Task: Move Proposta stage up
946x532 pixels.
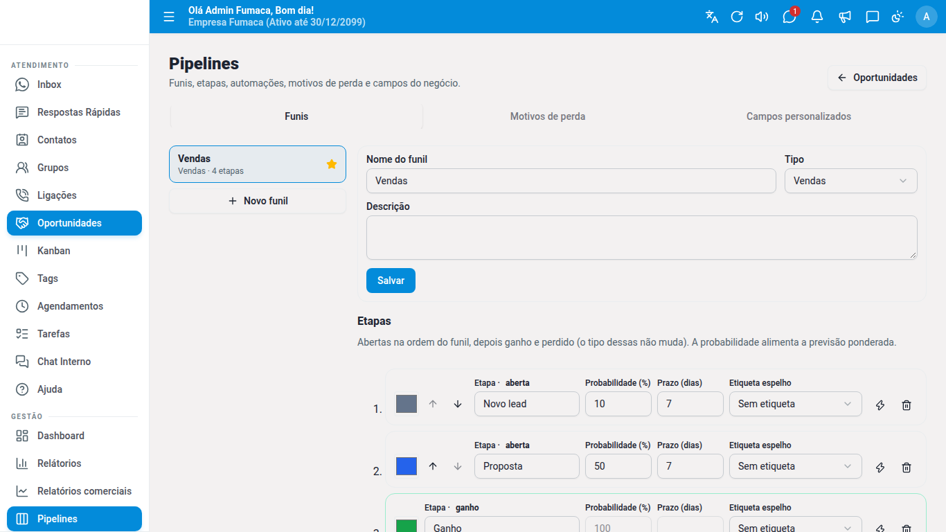Action: click(x=433, y=466)
